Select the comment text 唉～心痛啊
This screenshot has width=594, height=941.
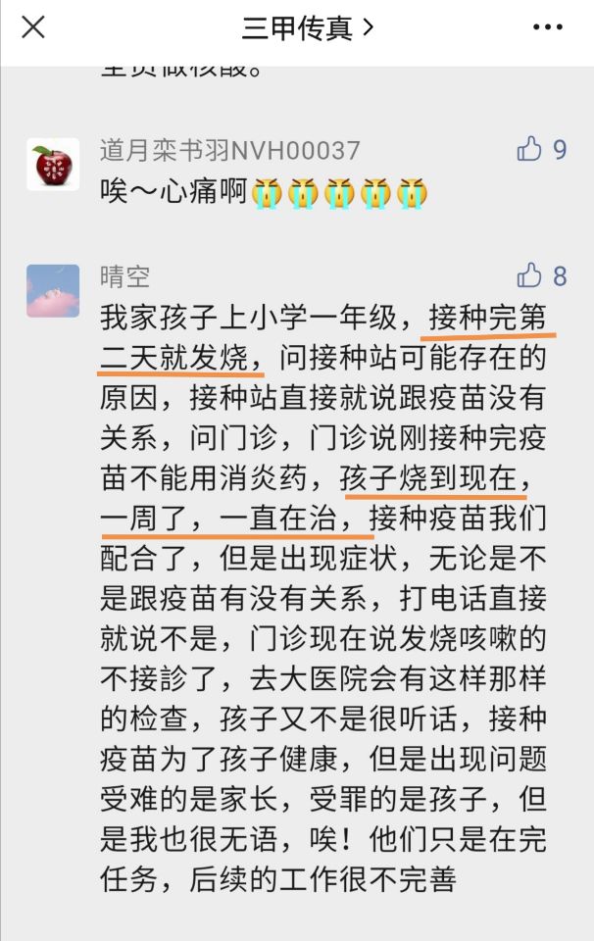point(174,192)
